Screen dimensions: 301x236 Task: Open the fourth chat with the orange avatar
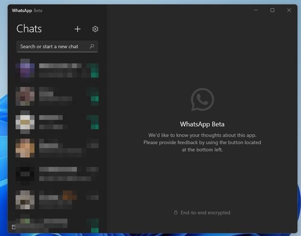(x=56, y=148)
